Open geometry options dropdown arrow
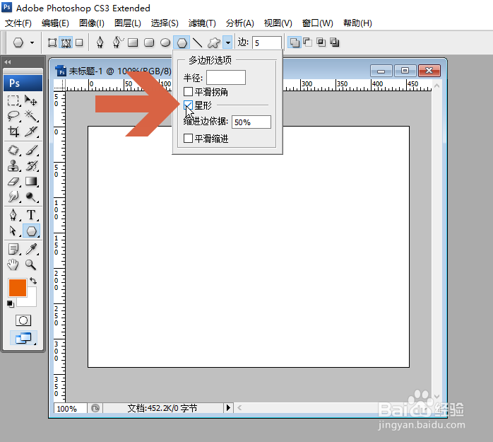This screenshot has height=442, width=493. [x=227, y=42]
